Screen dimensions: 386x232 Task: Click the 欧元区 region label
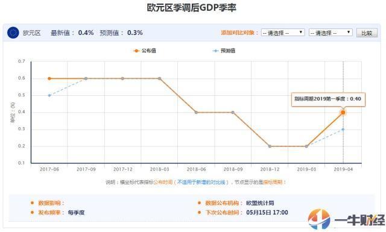pos(32,33)
